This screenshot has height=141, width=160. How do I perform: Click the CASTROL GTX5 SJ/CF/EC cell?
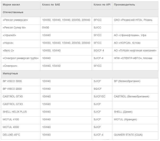pyautogui.click(x=102, y=97)
